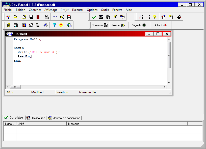Viewport: 206px width, 149px height.
Task: Click the blue question mark help icon
Action: (54, 25)
